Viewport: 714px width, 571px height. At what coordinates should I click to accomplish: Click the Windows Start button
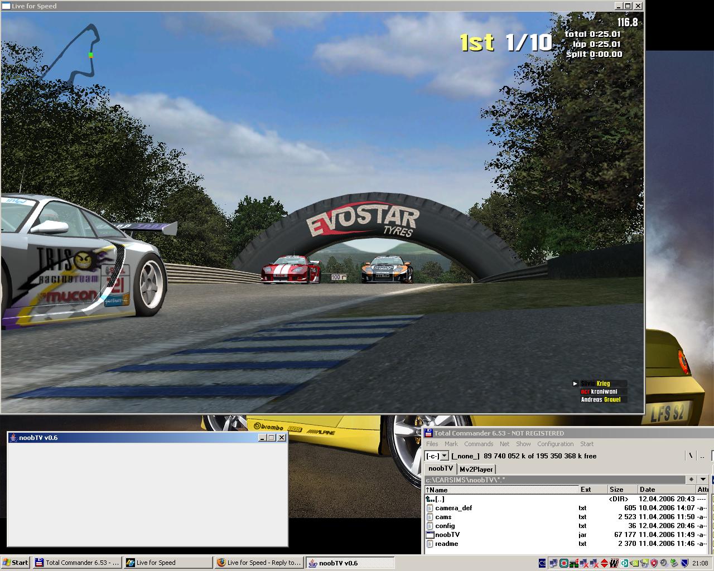(x=16, y=563)
